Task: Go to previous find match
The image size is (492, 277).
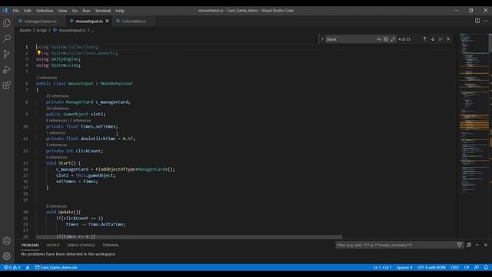Action: pos(424,39)
